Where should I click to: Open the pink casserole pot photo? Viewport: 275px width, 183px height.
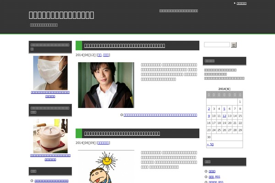[50, 136]
